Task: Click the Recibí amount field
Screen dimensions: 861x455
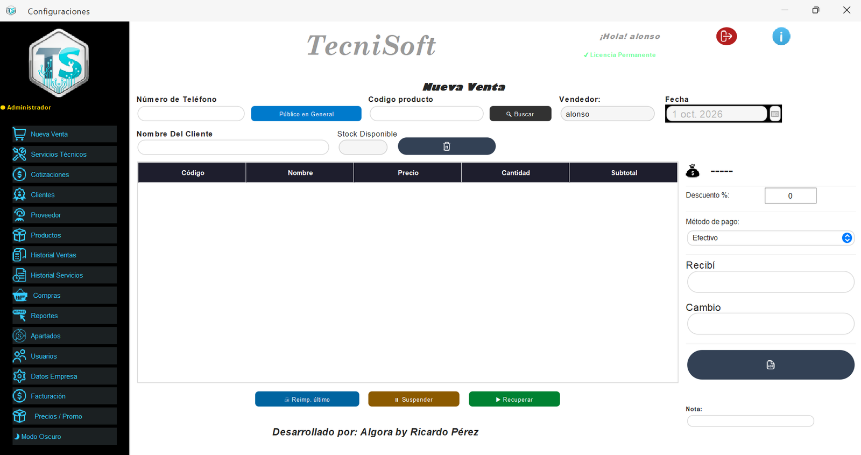Action: click(771, 282)
